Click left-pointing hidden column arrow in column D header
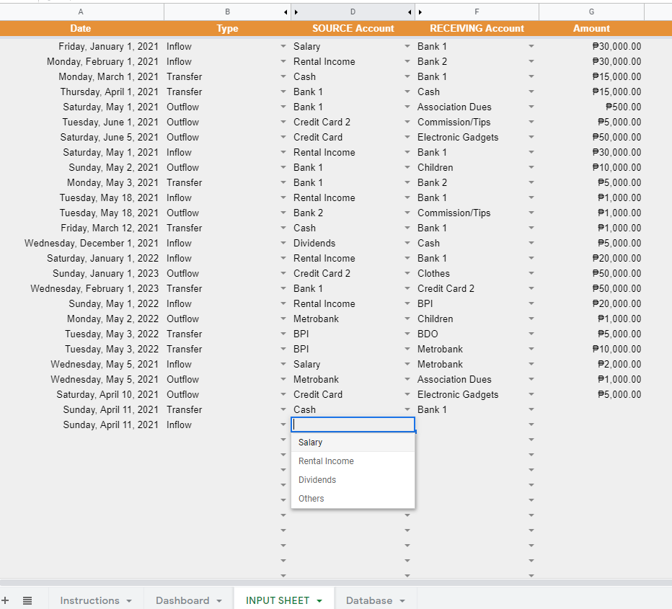The image size is (672, 609). click(410, 12)
